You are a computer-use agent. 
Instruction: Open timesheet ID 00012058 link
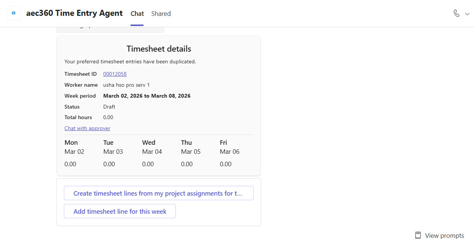pos(115,74)
